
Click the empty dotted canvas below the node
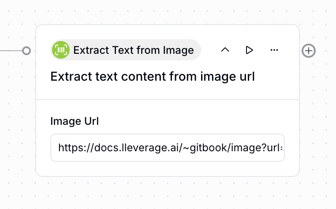click(x=168, y=193)
